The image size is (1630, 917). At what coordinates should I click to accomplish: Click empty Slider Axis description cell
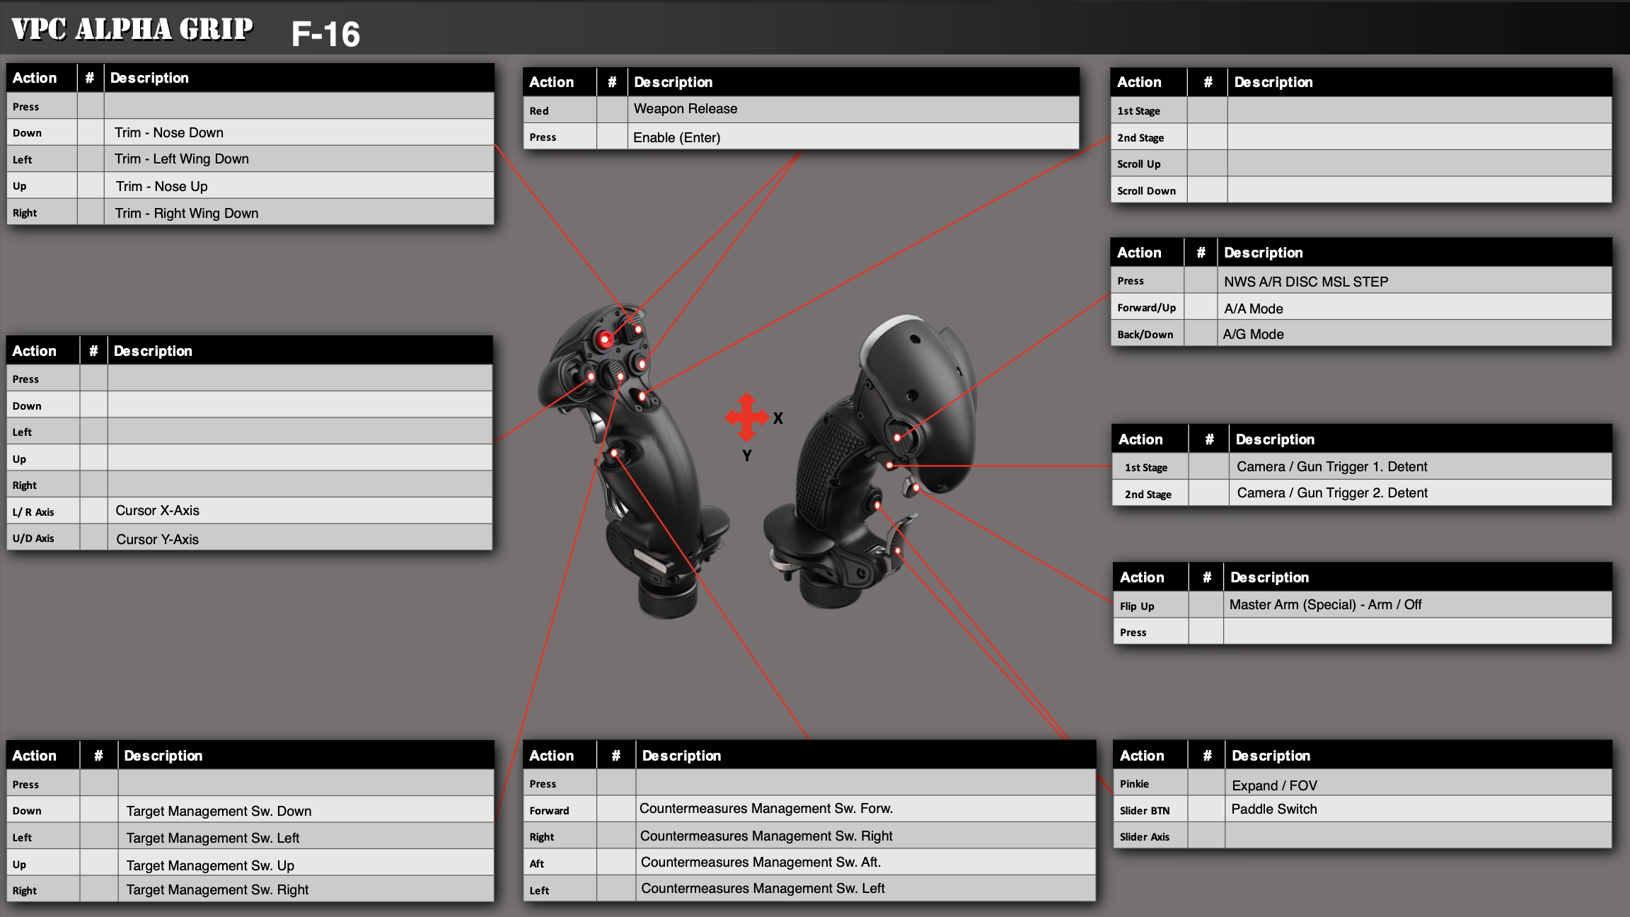1418,836
